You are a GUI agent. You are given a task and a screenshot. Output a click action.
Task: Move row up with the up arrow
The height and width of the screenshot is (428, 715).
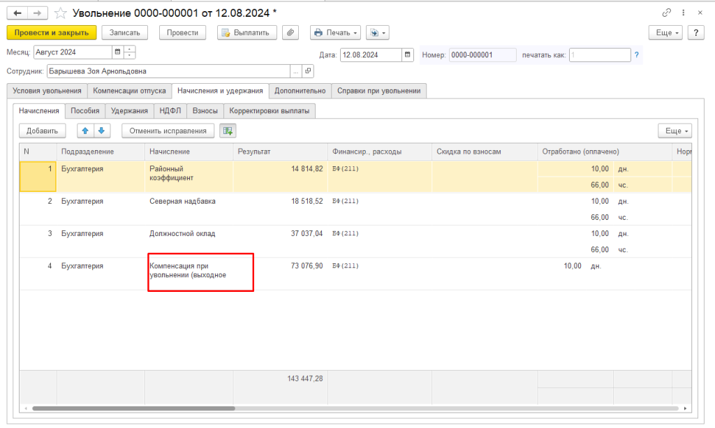click(86, 131)
